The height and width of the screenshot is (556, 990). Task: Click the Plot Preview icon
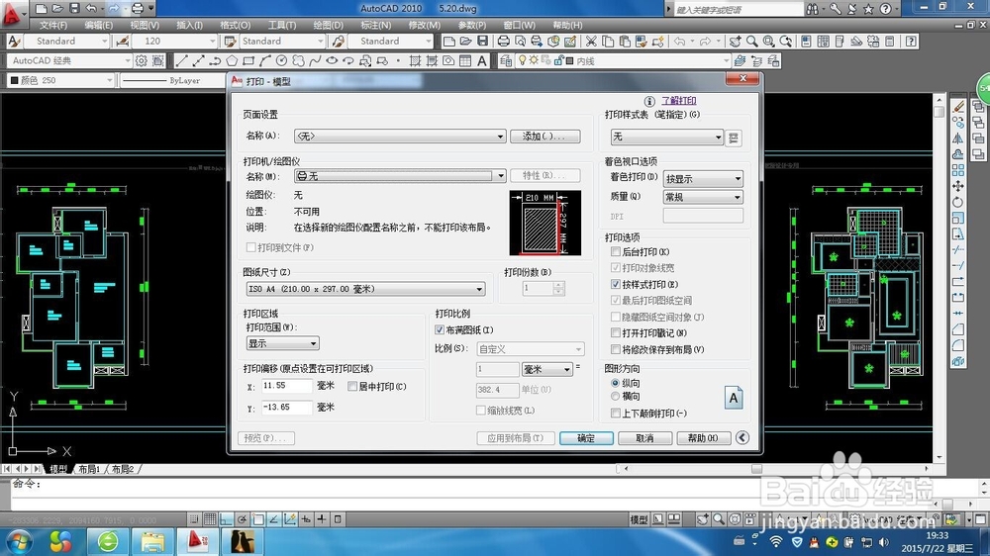[x=520, y=41]
